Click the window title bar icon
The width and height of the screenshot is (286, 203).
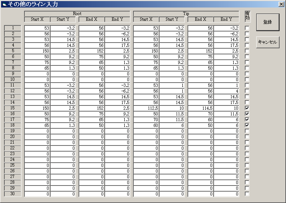pos(4,4)
